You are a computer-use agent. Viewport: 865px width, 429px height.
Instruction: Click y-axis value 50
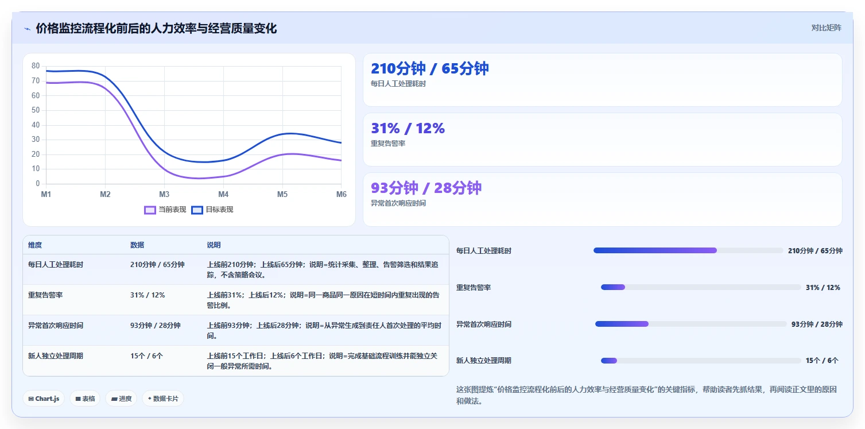tap(36, 110)
